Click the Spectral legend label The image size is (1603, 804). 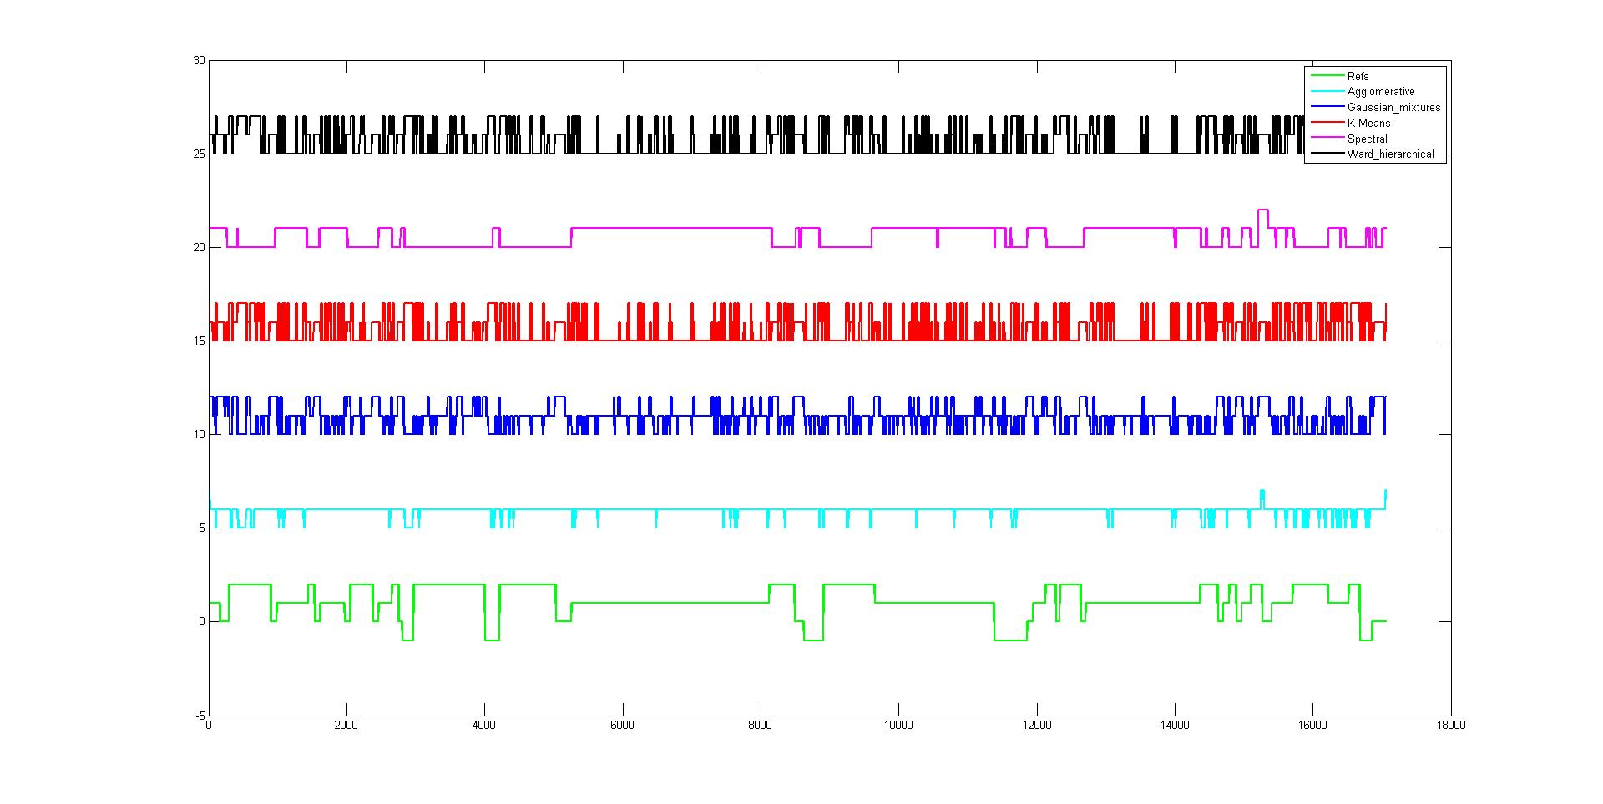coord(1367,139)
